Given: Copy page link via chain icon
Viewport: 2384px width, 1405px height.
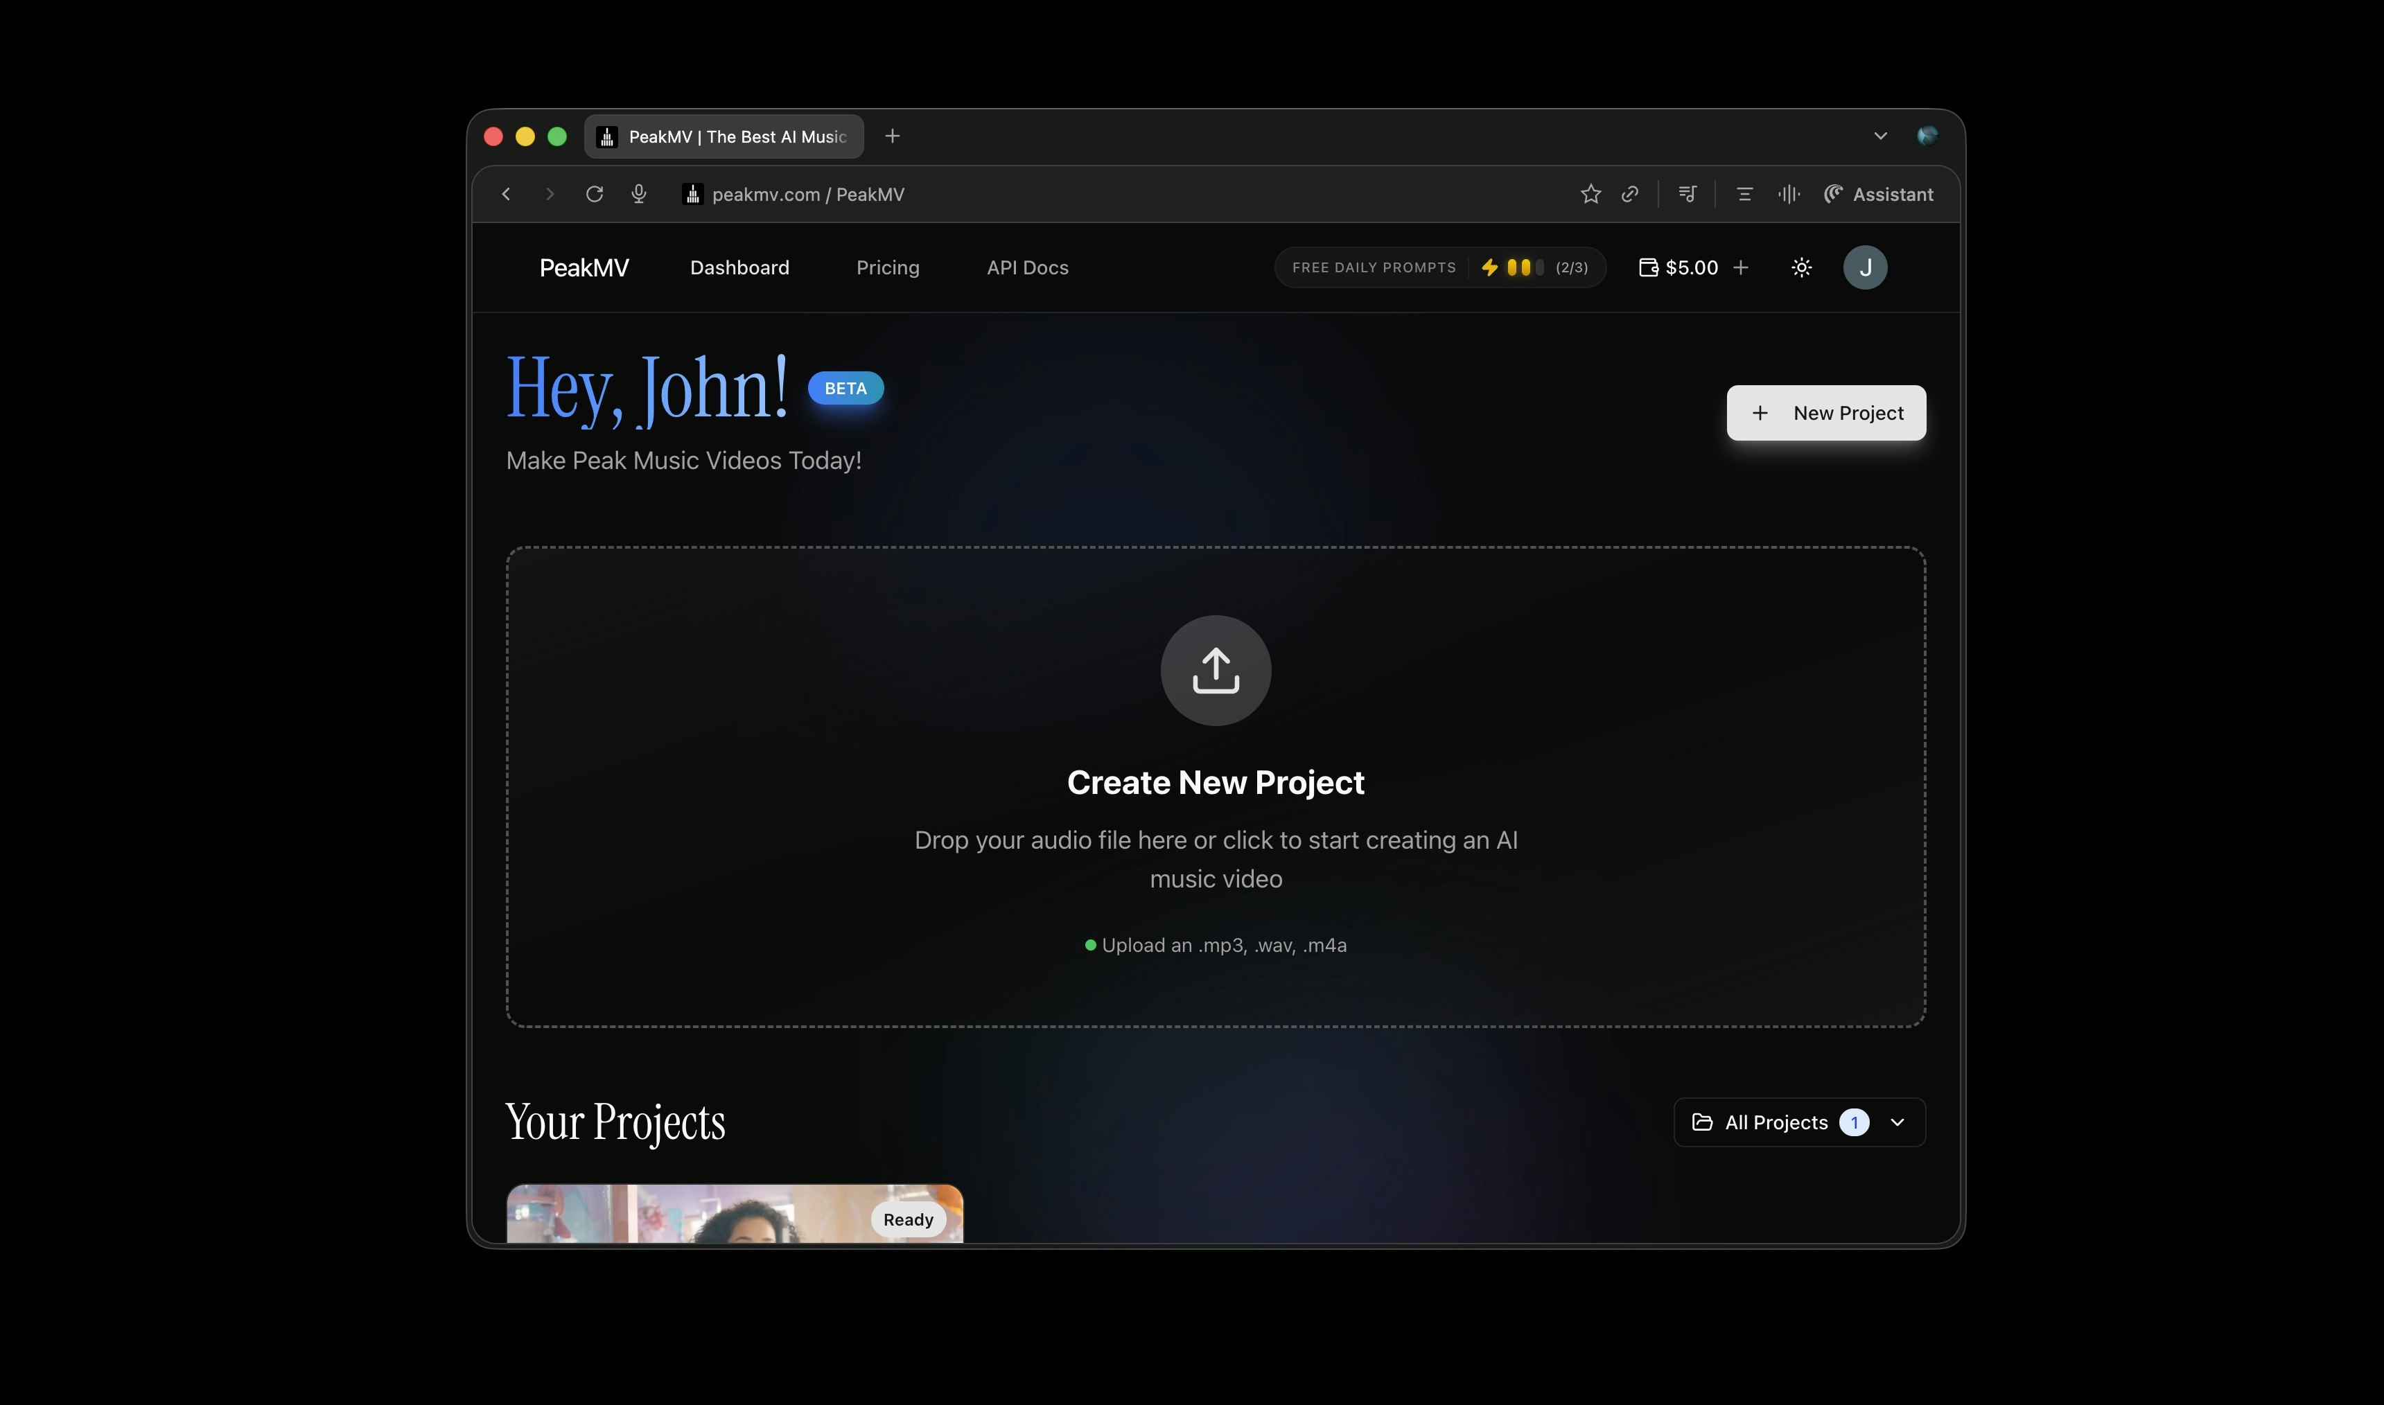Looking at the screenshot, I should (1629, 194).
